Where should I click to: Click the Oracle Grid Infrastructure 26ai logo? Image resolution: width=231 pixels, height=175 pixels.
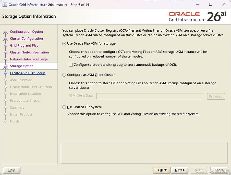[197, 17]
